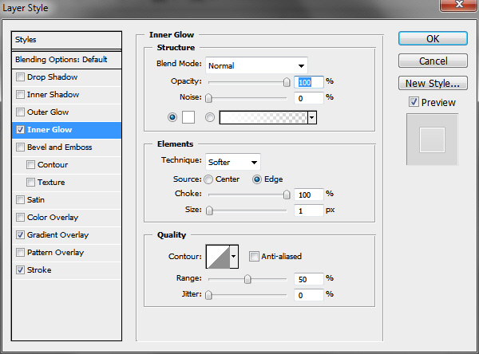Click the Noise slider handle
The width and height of the screenshot is (479, 354).
208,98
